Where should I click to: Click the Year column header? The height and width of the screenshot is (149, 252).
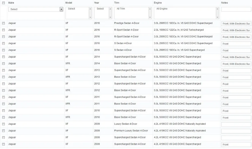click(97, 3)
